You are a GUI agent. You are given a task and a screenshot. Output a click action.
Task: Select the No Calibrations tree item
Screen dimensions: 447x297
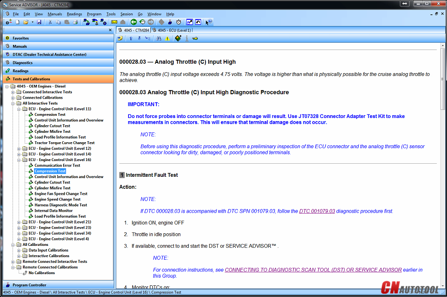click(x=42, y=273)
